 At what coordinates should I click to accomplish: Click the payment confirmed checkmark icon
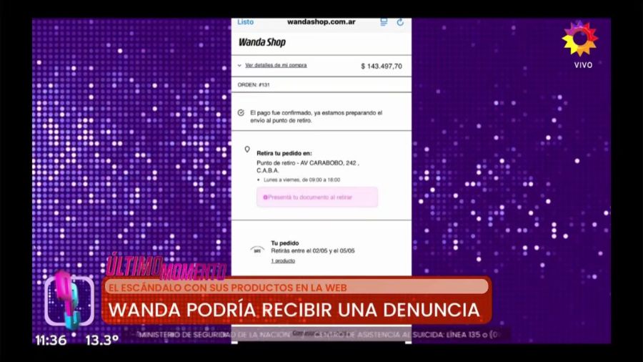point(241,113)
